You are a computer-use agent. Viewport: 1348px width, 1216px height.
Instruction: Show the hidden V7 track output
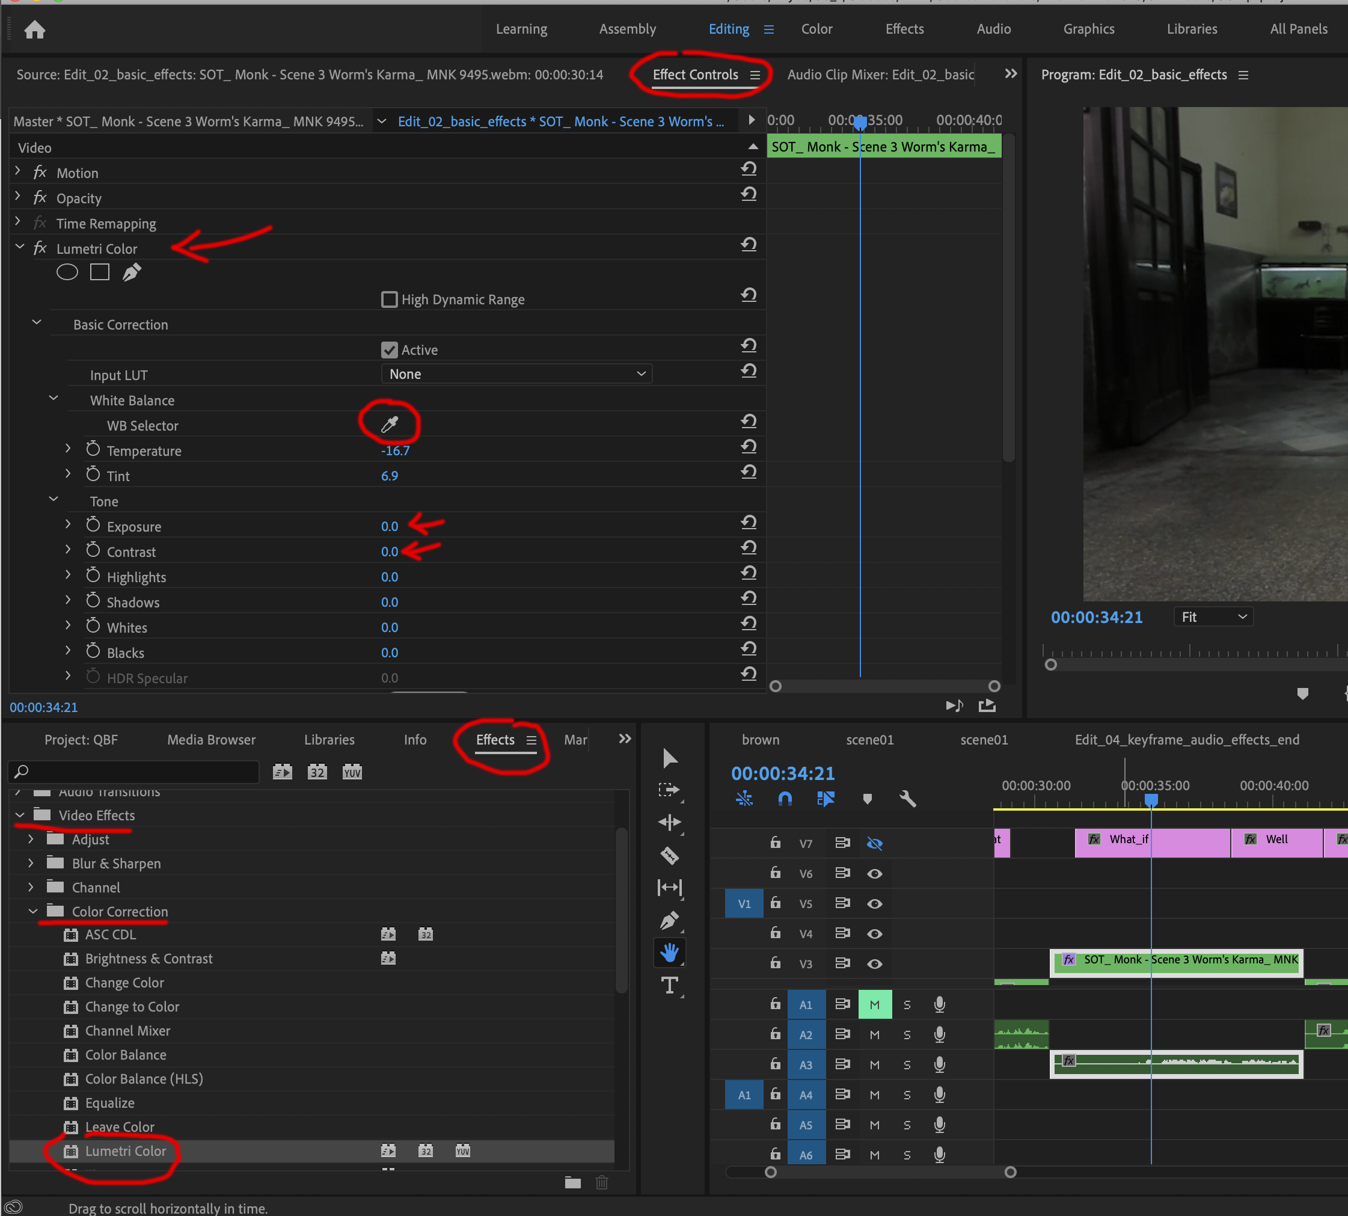click(874, 843)
